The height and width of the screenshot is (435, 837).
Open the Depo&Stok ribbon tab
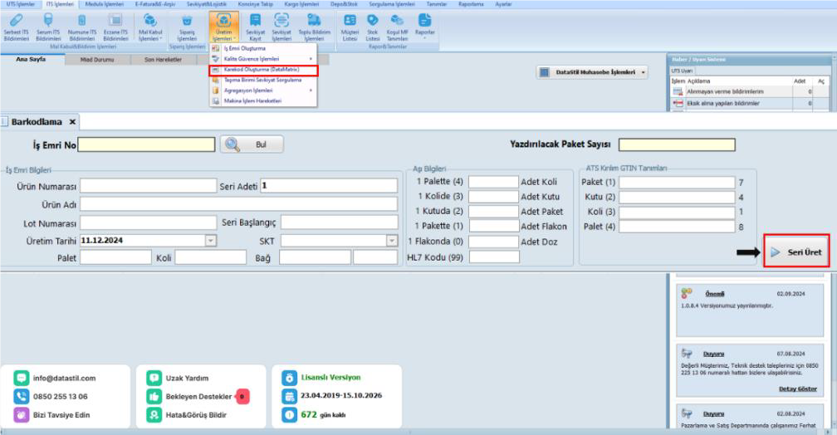(x=342, y=4)
